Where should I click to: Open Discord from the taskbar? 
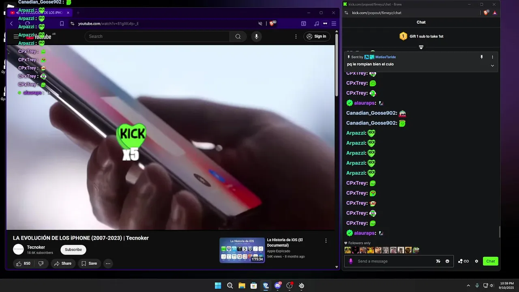point(278,286)
